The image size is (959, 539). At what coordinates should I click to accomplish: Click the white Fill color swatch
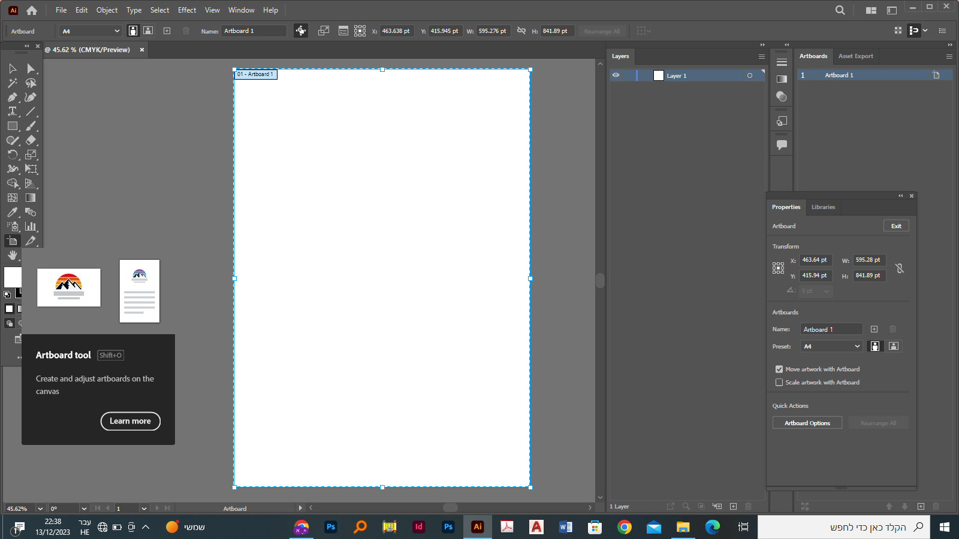tap(12, 277)
